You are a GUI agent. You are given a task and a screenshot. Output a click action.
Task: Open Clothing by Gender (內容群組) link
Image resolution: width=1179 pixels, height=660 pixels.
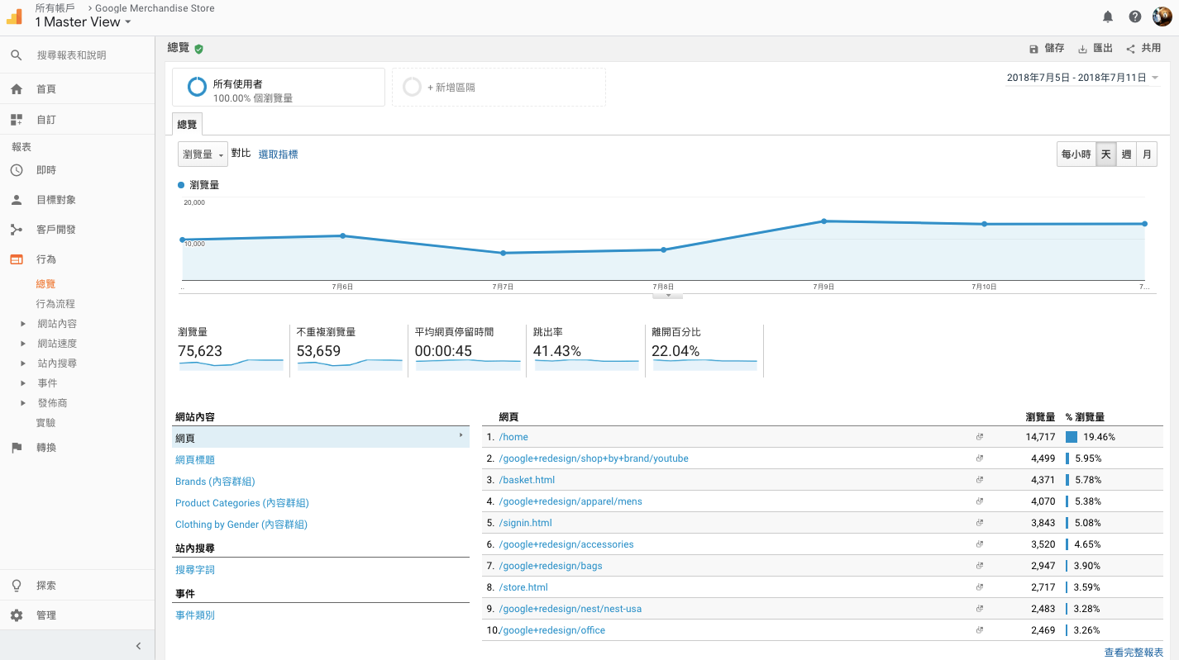point(241,525)
